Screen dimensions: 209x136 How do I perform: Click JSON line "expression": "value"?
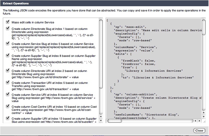pyautogui.click(x=134, y=51)
